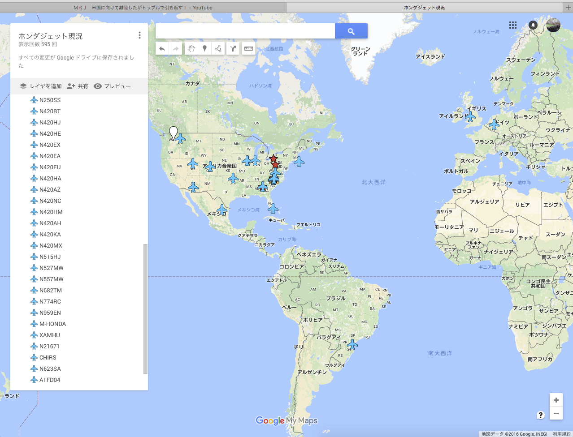This screenshot has height=437, width=573.
Task: Click the layer list scrollbar
Action: pyautogui.click(x=145, y=308)
